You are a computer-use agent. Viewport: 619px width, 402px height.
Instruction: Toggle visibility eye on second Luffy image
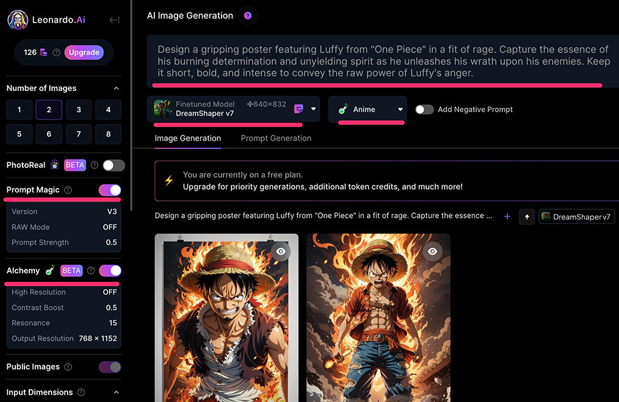tap(433, 251)
